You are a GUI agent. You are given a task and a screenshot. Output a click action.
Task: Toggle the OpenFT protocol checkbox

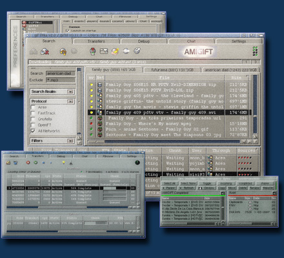pos(33,125)
